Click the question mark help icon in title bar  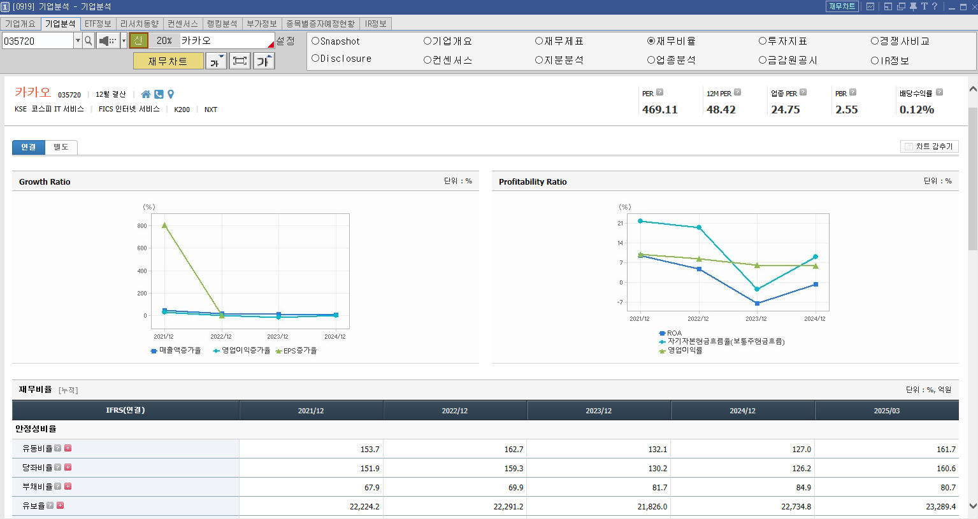point(935,6)
